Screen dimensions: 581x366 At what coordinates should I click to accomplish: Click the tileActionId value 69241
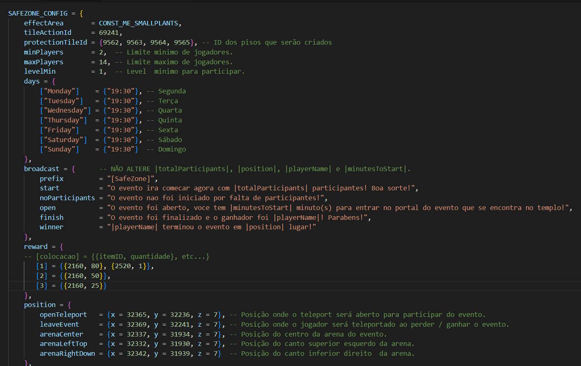pyautogui.click(x=109, y=33)
